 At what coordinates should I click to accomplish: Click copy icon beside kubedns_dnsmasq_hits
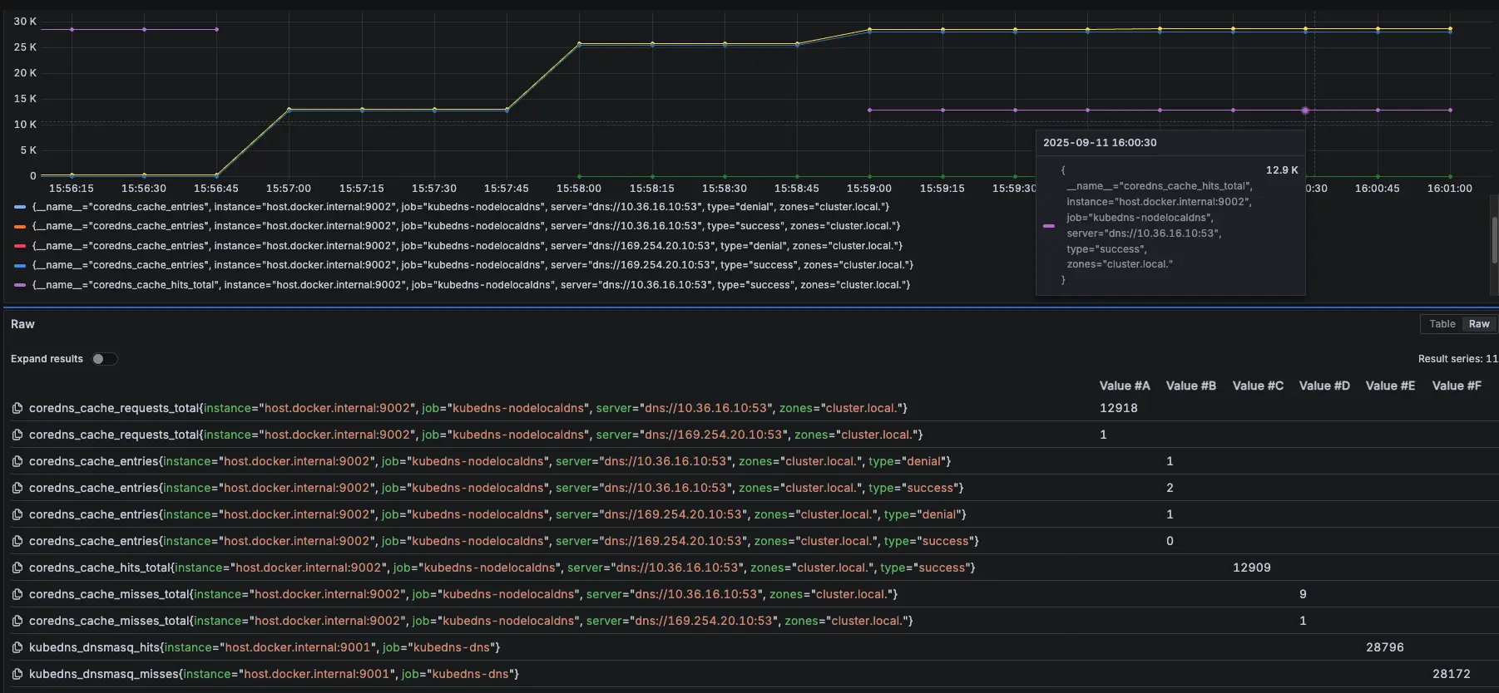coord(17,647)
